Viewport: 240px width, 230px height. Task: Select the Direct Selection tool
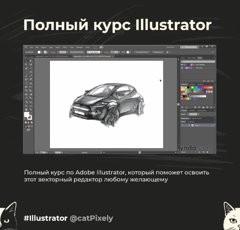pyautogui.click(x=31, y=61)
